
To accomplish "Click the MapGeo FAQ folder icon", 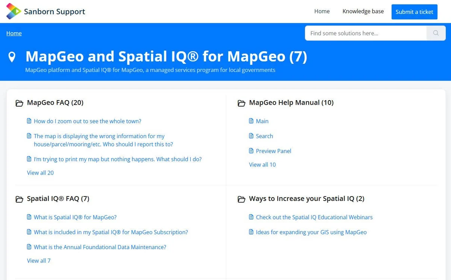I will coord(19,103).
